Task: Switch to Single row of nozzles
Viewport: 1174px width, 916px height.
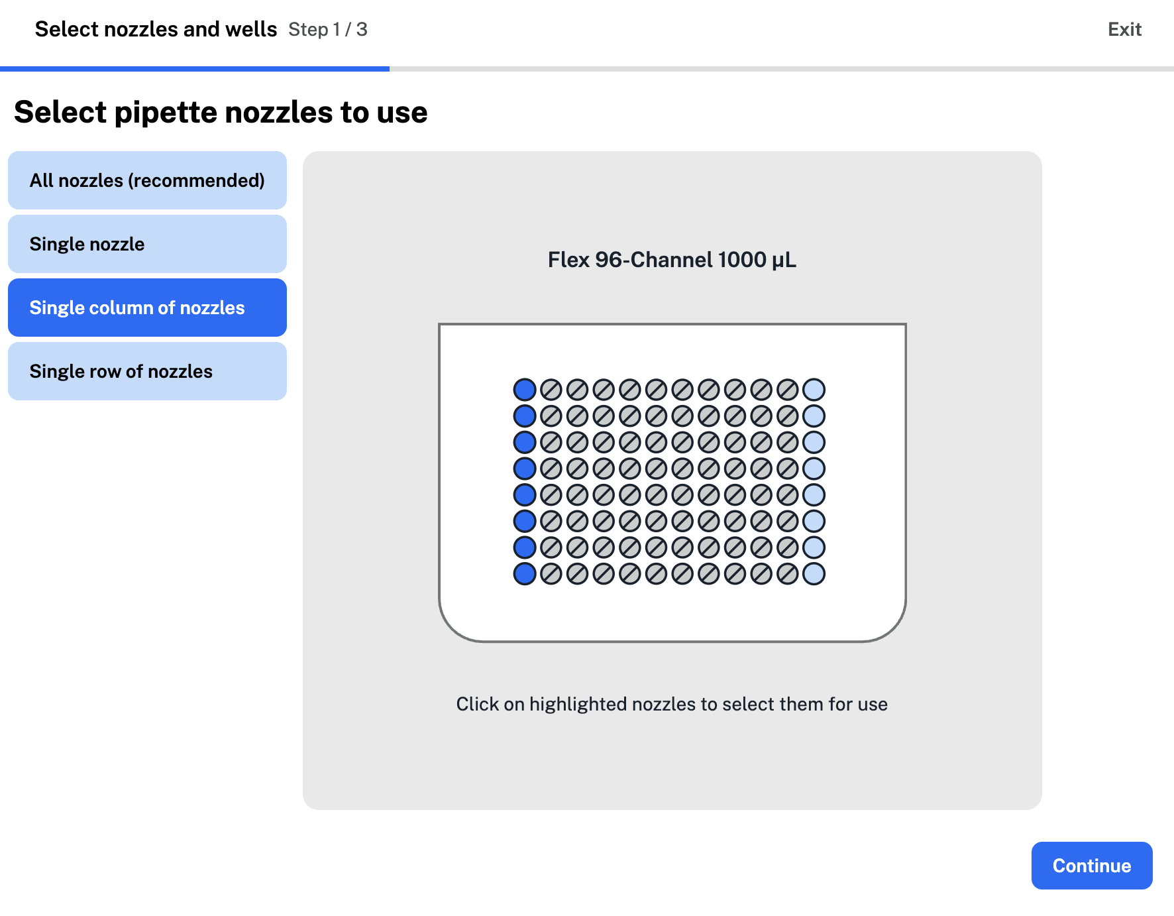Action: pyautogui.click(x=147, y=371)
